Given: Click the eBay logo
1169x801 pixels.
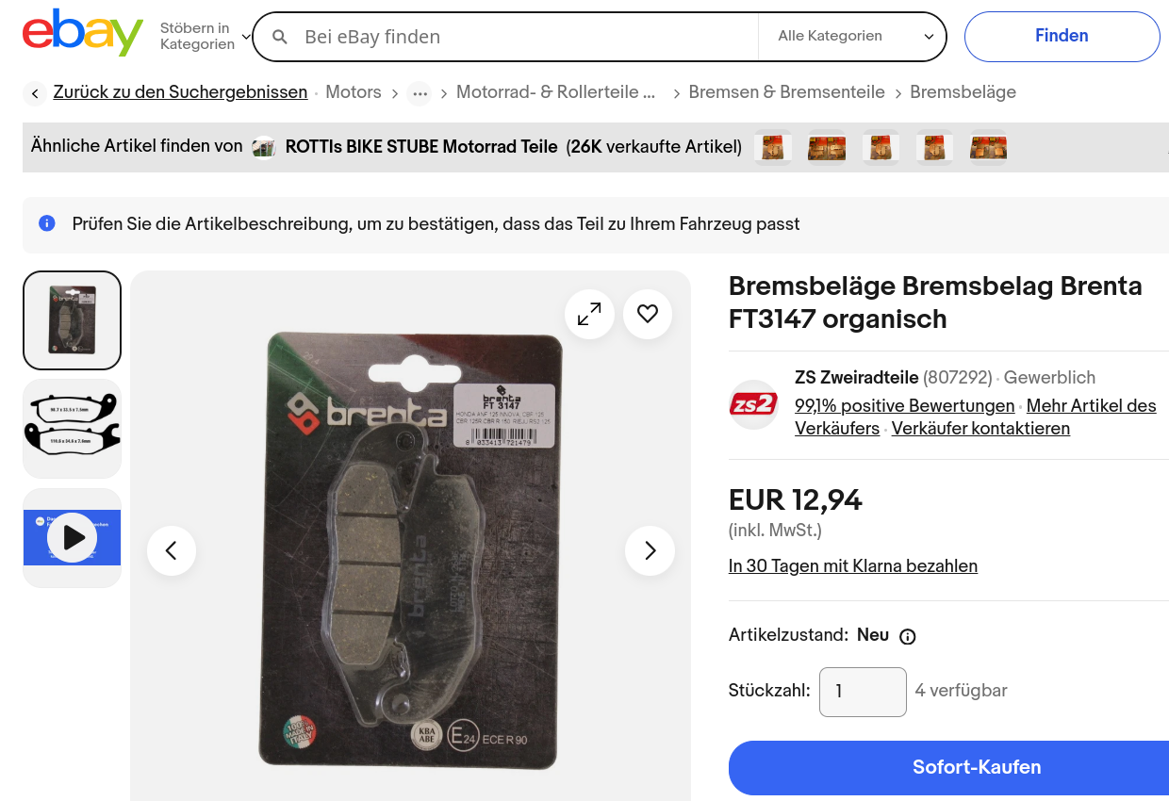Looking at the screenshot, I should coord(83,34).
